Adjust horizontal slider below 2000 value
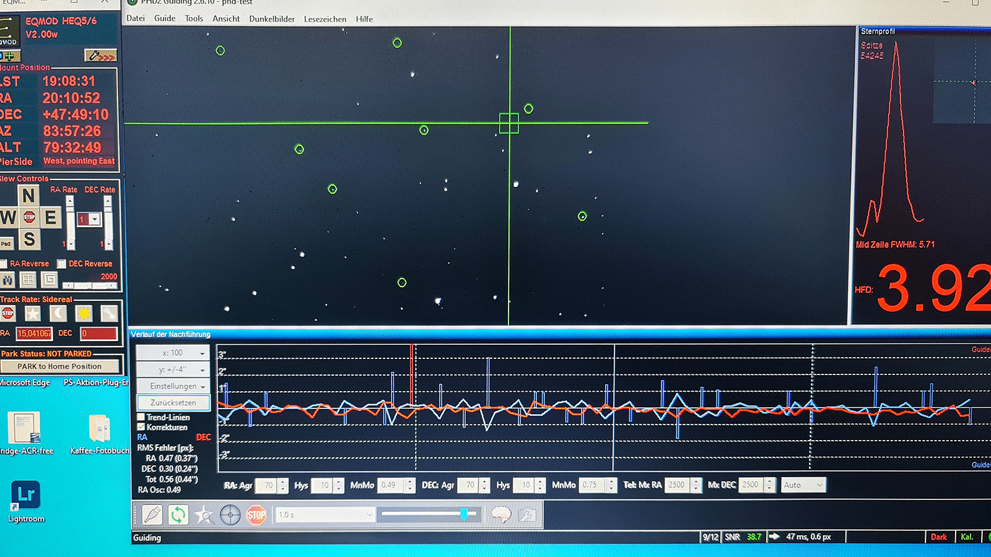The image size is (991, 557). click(x=90, y=285)
